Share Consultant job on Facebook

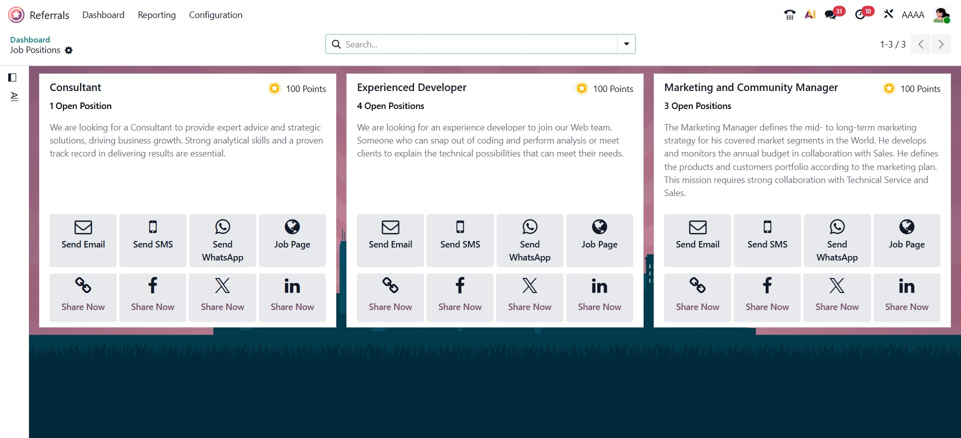pyautogui.click(x=153, y=297)
